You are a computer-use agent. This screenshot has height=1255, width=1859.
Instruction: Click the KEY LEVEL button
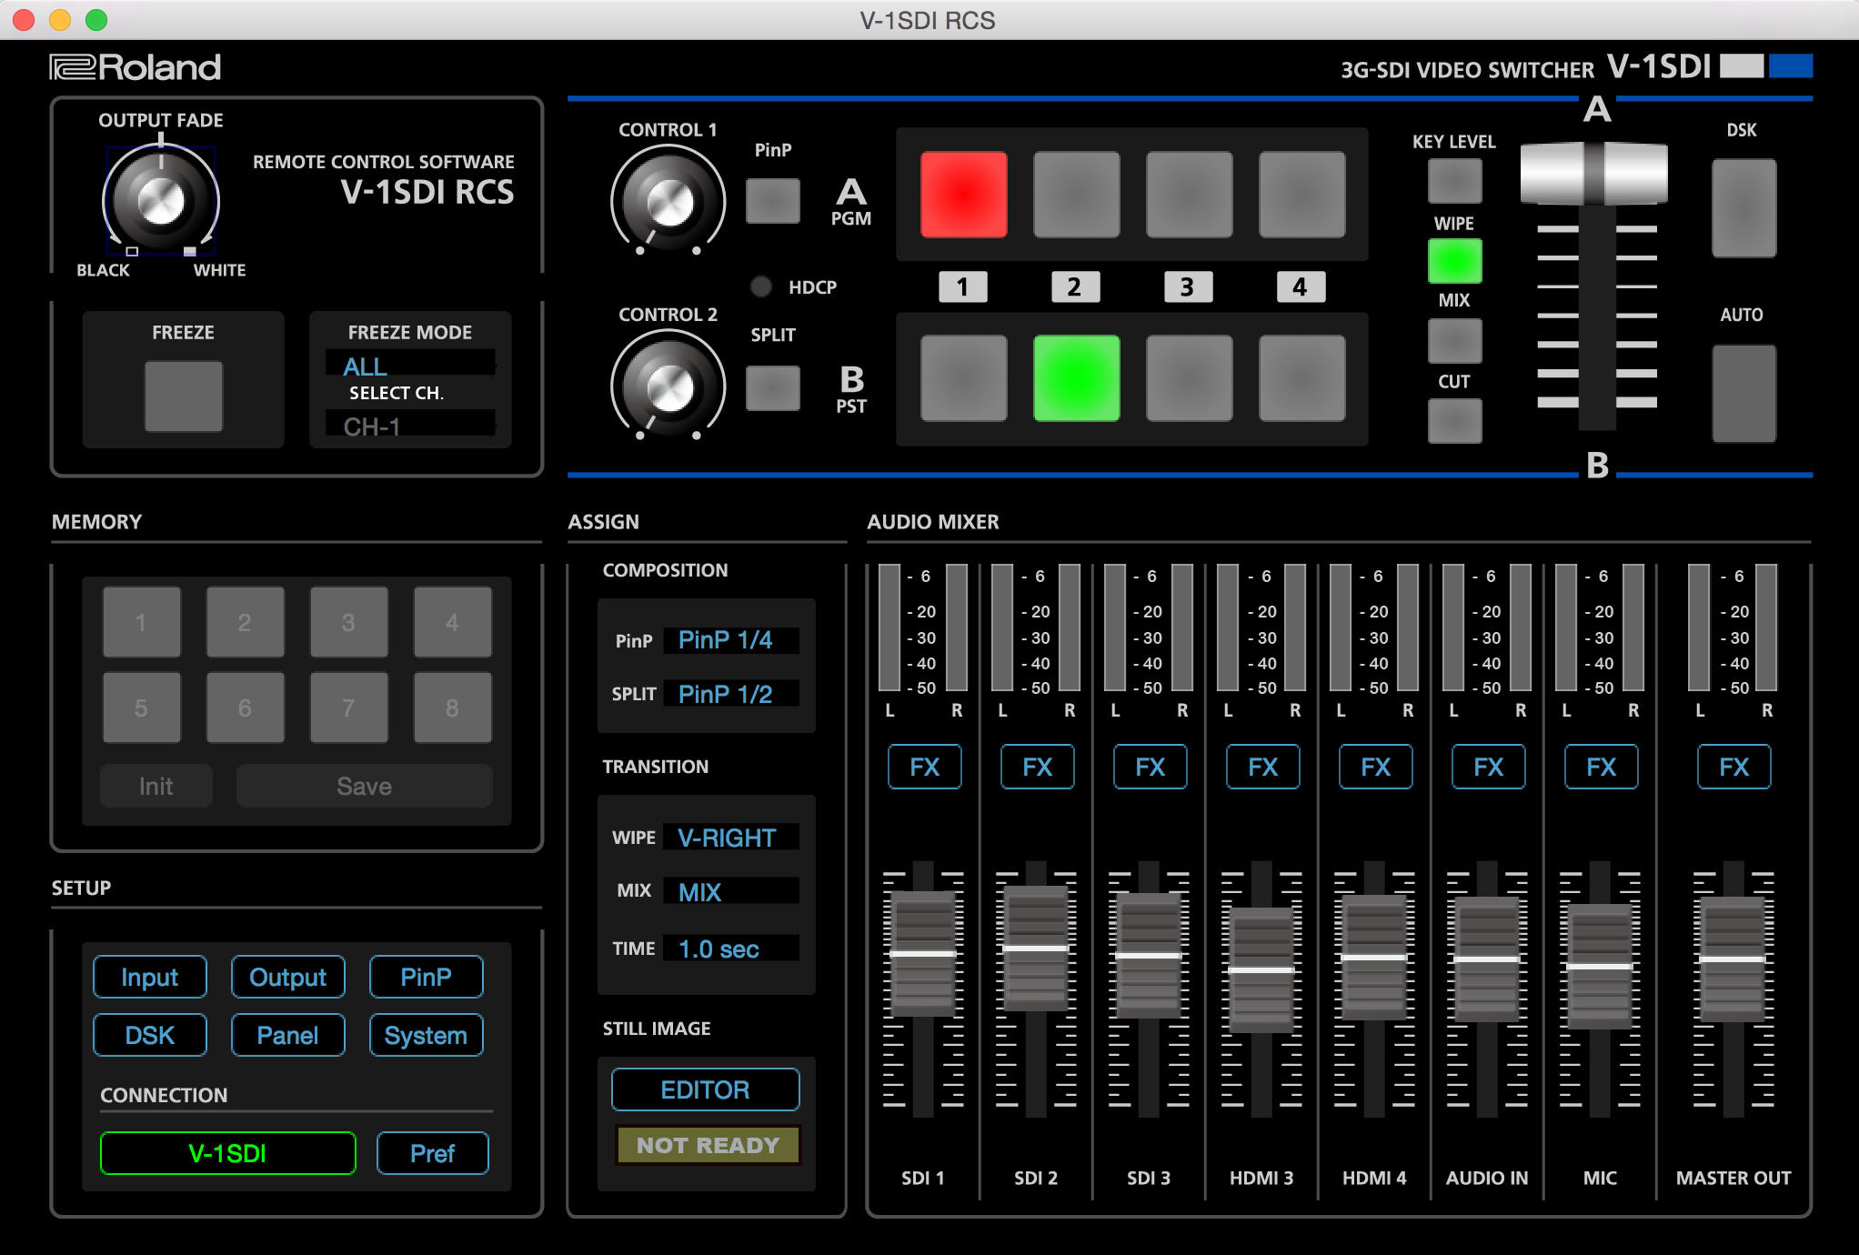tap(1454, 181)
